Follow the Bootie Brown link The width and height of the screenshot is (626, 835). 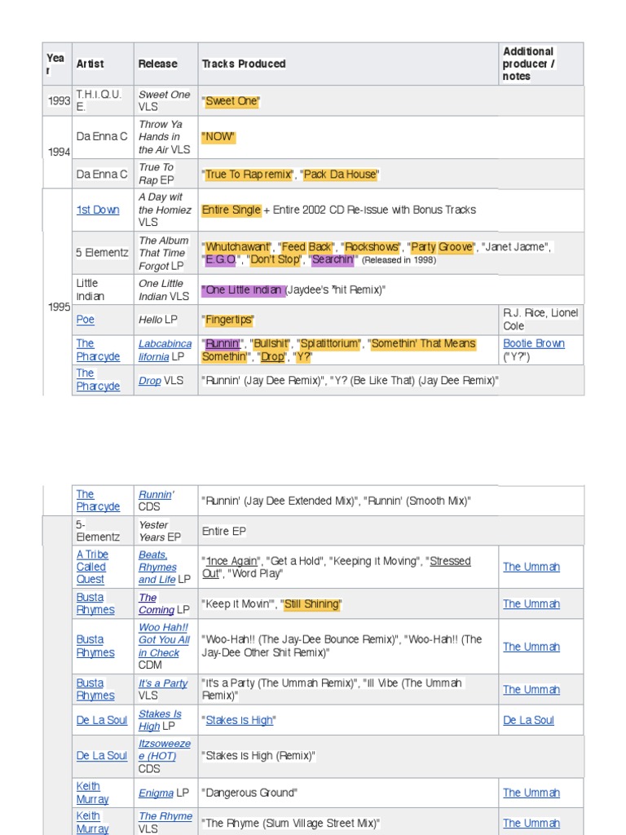pyautogui.click(x=533, y=343)
